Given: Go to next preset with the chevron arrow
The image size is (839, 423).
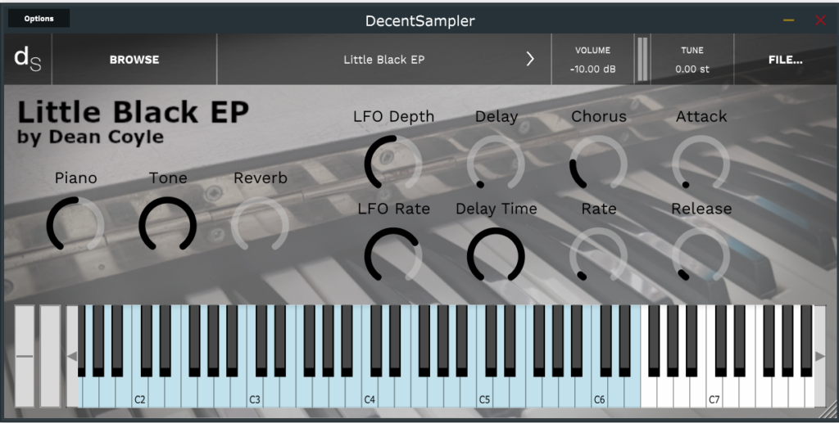Looking at the screenshot, I should point(530,59).
